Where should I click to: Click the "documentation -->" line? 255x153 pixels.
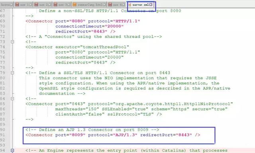click(x=62, y=93)
